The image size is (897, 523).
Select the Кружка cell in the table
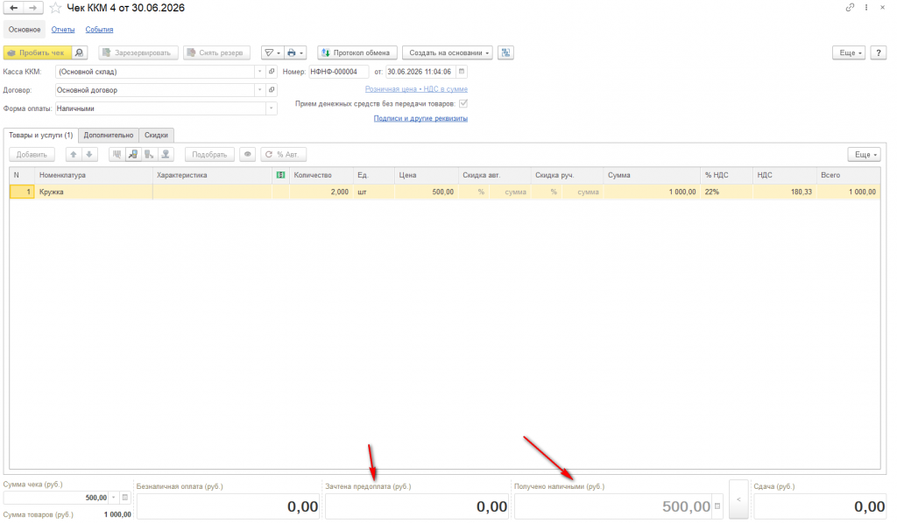click(x=94, y=192)
